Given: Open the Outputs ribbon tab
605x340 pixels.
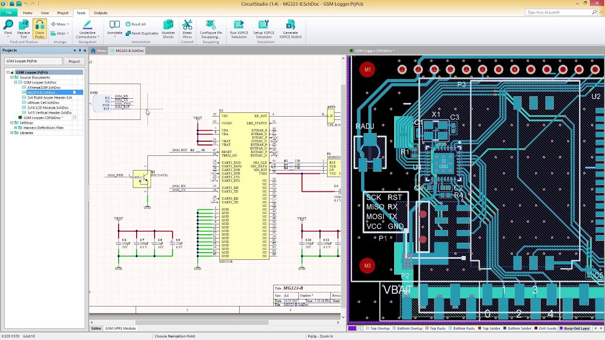Looking at the screenshot, I should (x=100, y=13).
